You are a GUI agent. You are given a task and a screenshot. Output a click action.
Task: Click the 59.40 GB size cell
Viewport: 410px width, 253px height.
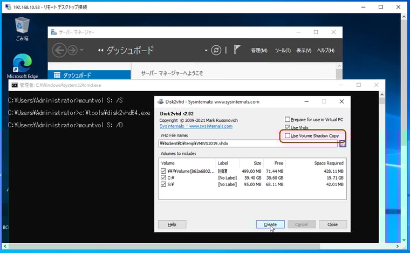point(253,177)
